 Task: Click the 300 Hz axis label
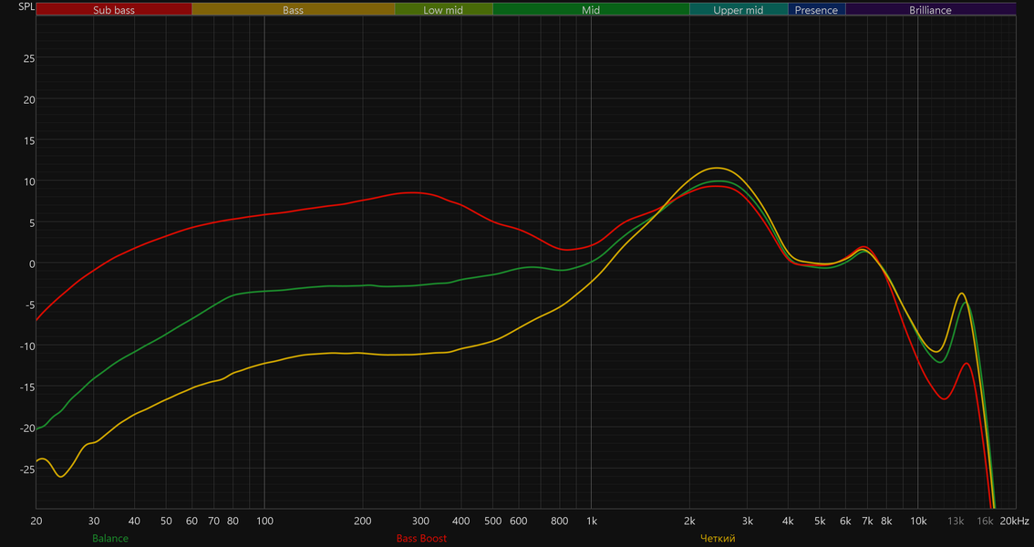coord(420,521)
